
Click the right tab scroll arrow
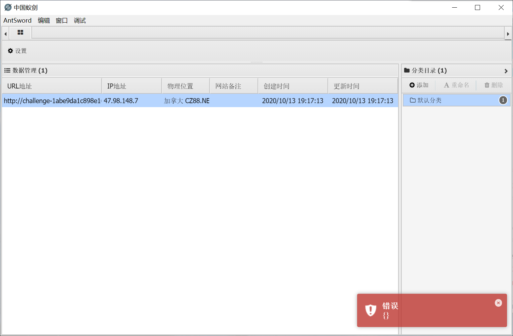pyautogui.click(x=508, y=33)
